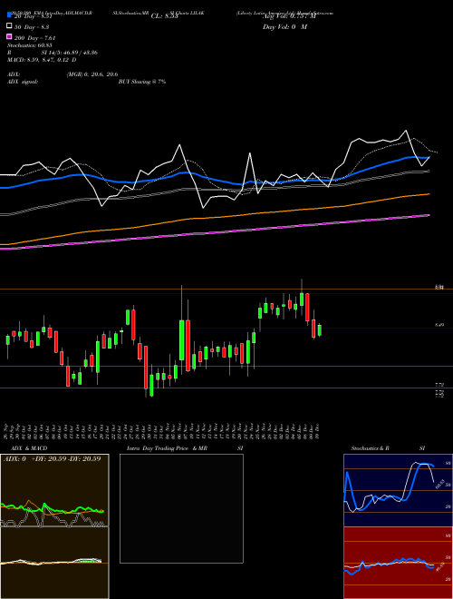Open the blue Stochastics indicator panel
The height and width of the screenshot is (599, 453).
click(398, 490)
